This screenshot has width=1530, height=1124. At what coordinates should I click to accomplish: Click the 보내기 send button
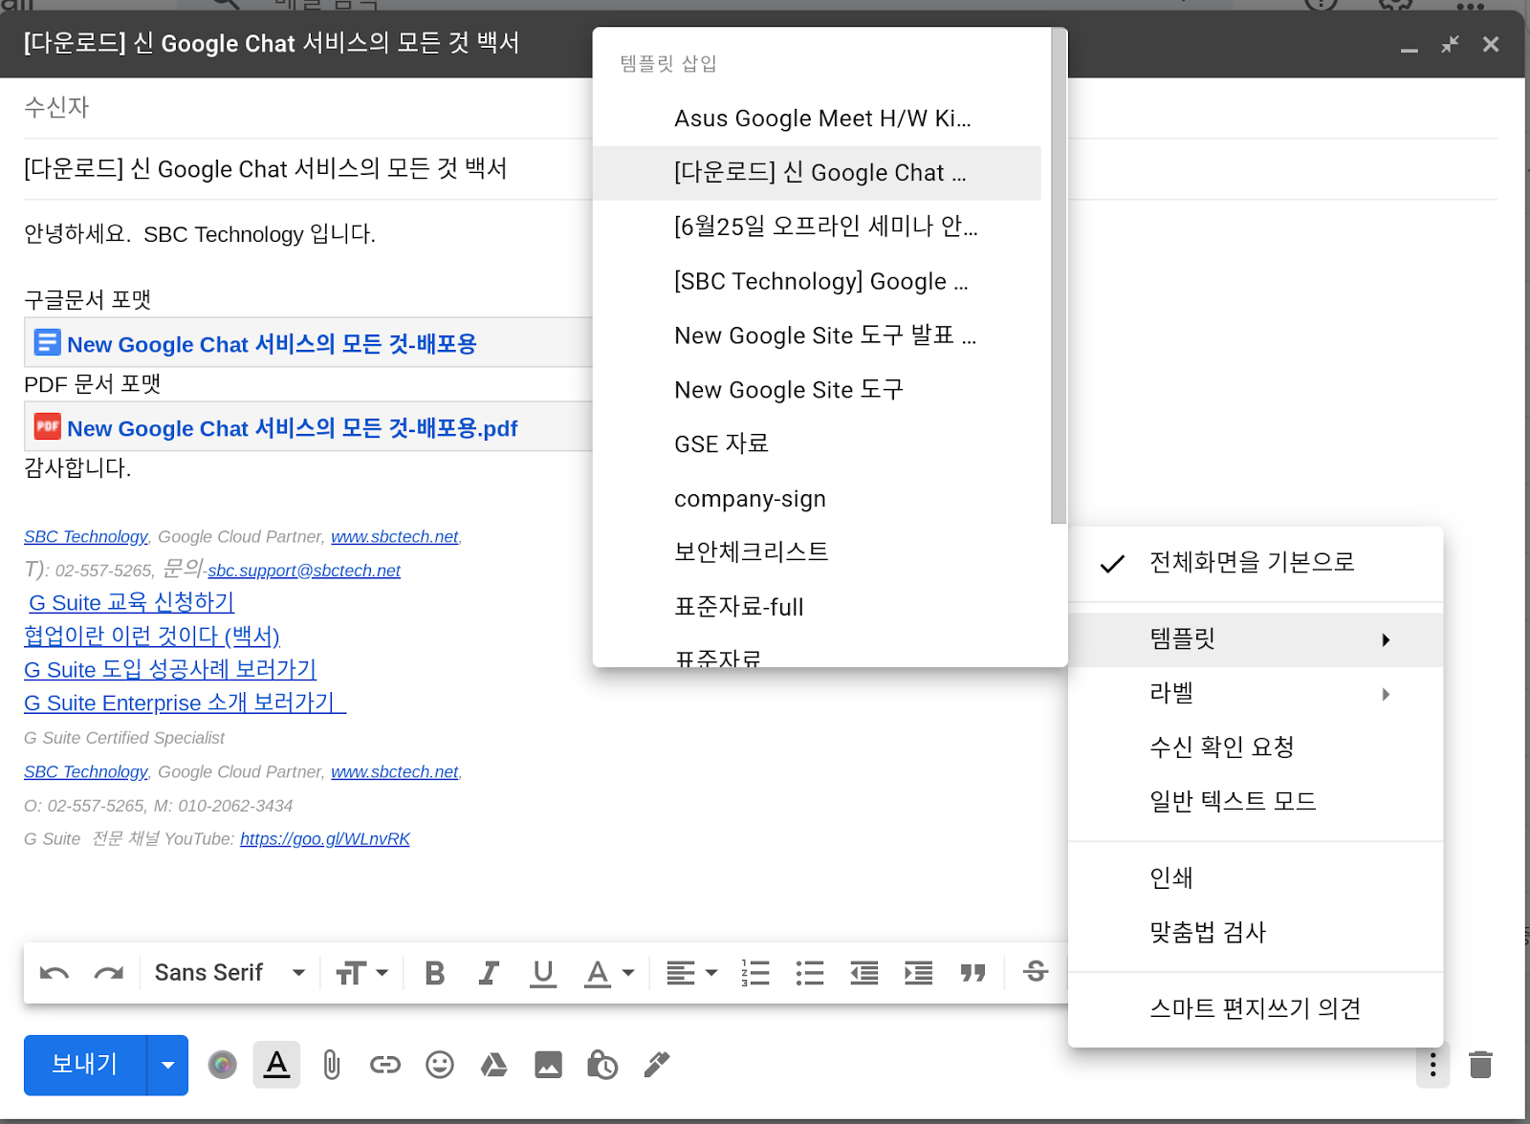[x=85, y=1065]
